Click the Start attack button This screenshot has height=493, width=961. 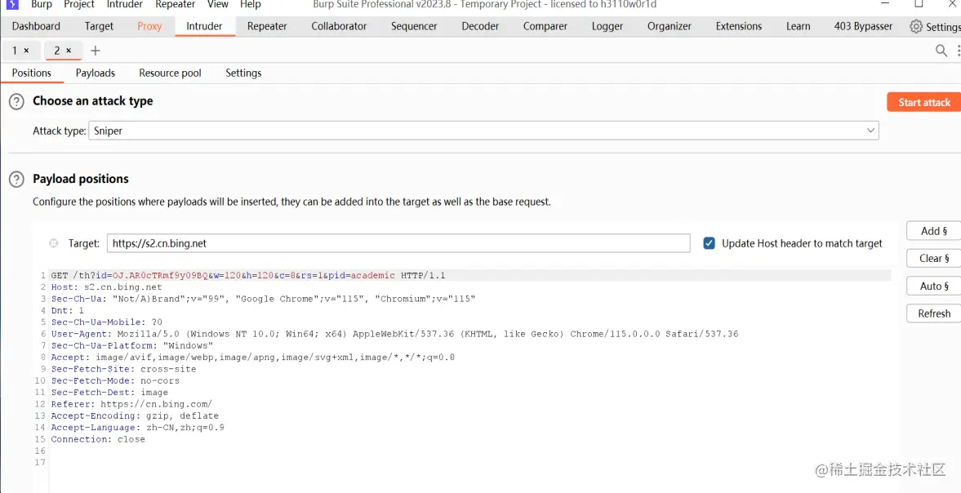(x=924, y=102)
